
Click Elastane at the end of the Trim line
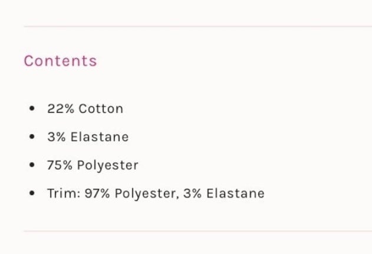(235, 193)
